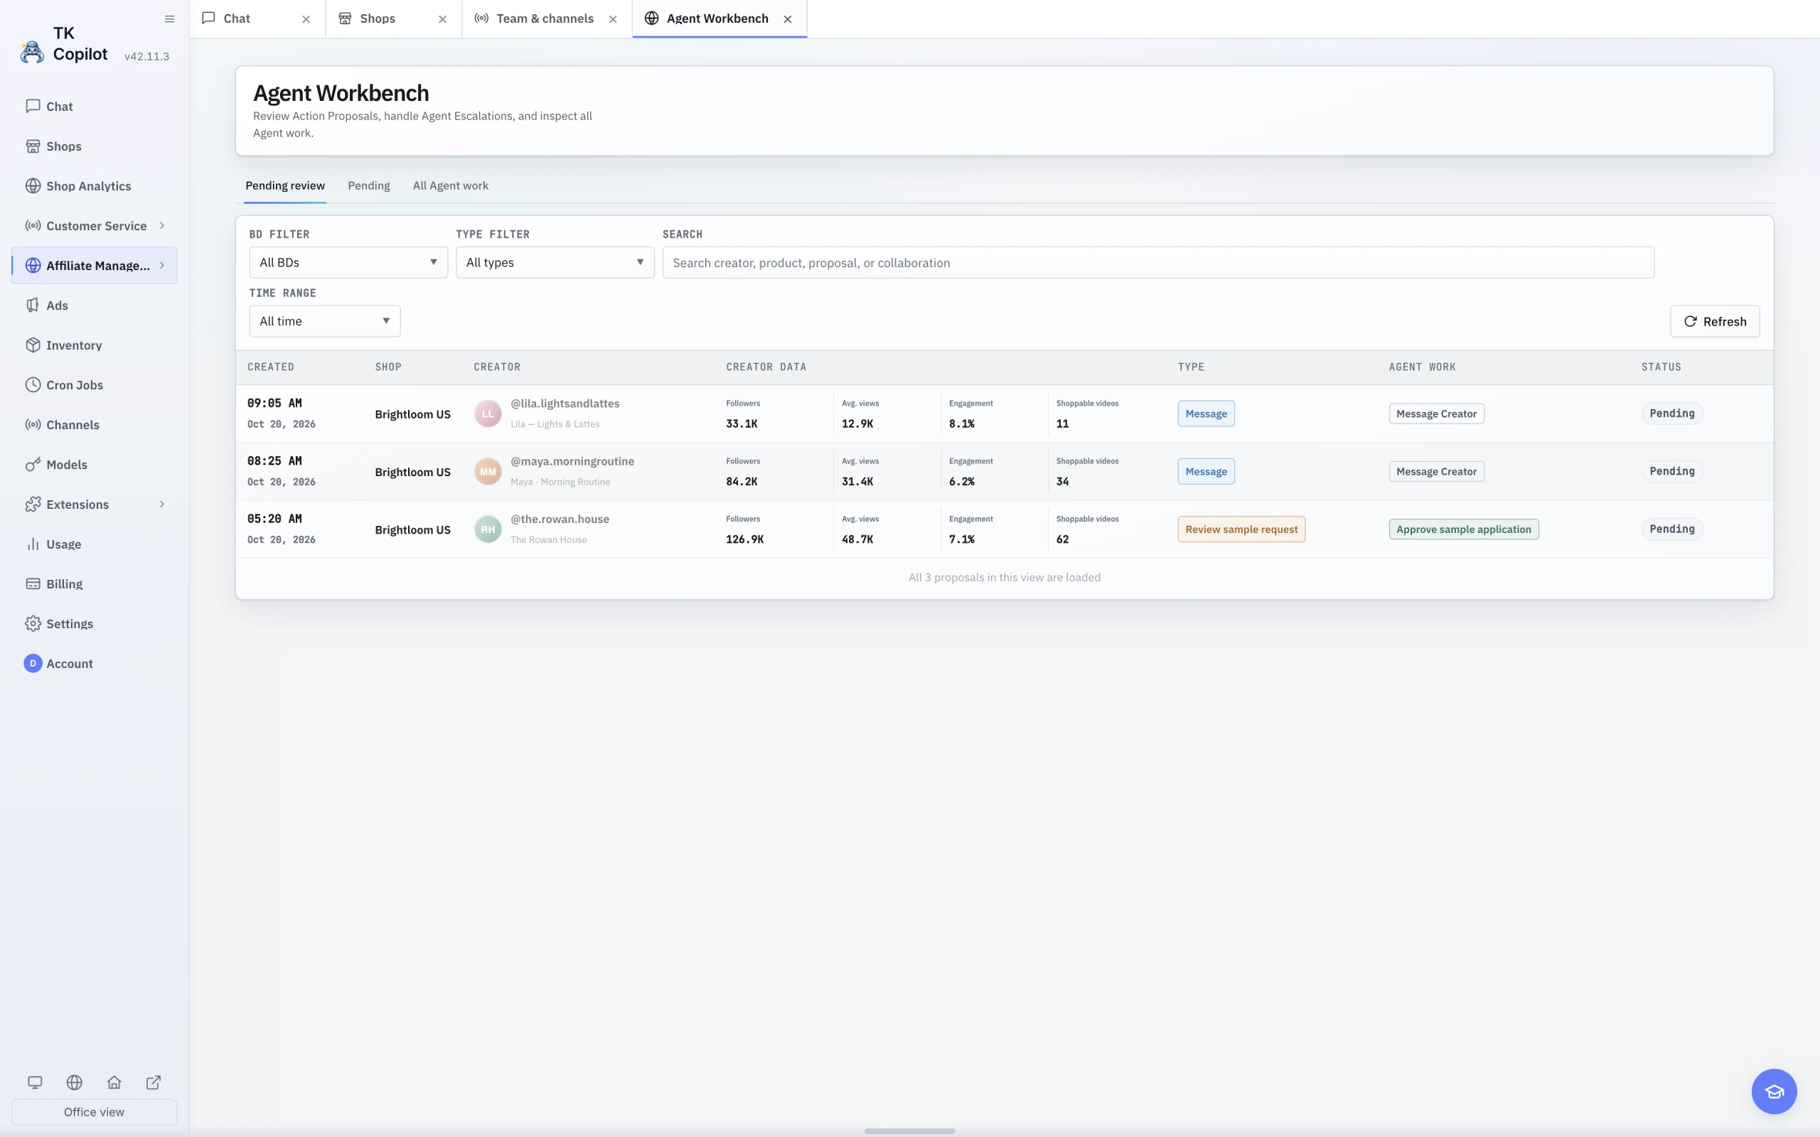Click the horizontal scrollbar at the bottom
This screenshot has width=1820, height=1137.
(909, 1131)
